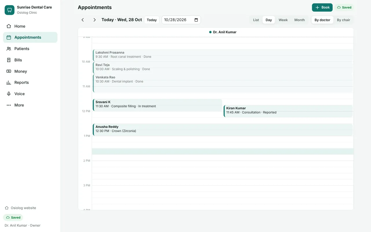Click the Money banknote icon in sidebar
This screenshot has height=232, width=371.
coord(9,71)
